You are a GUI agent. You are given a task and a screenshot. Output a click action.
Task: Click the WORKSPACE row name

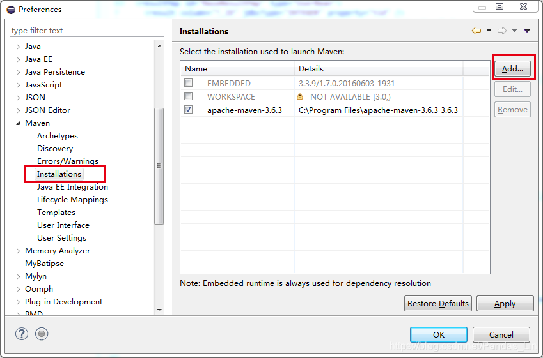coord(231,97)
